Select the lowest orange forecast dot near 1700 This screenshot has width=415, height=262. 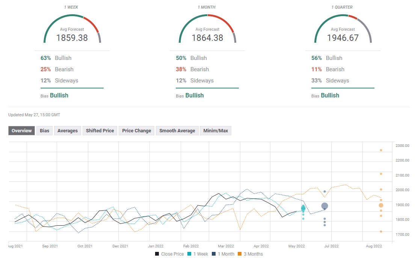(381, 232)
